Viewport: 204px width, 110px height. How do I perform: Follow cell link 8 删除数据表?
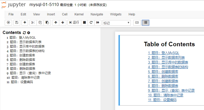pos(163,86)
